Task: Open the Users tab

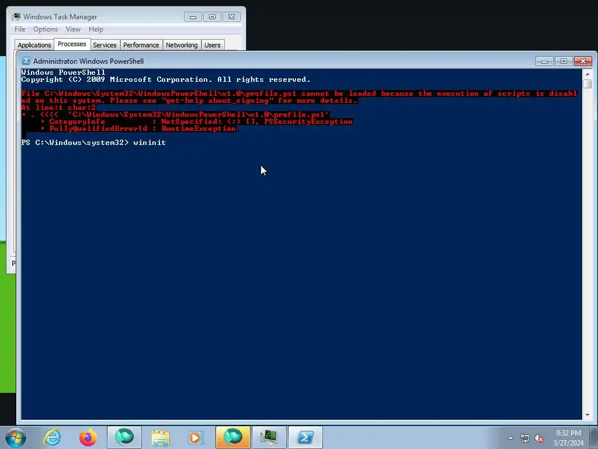Action: tap(213, 45)
